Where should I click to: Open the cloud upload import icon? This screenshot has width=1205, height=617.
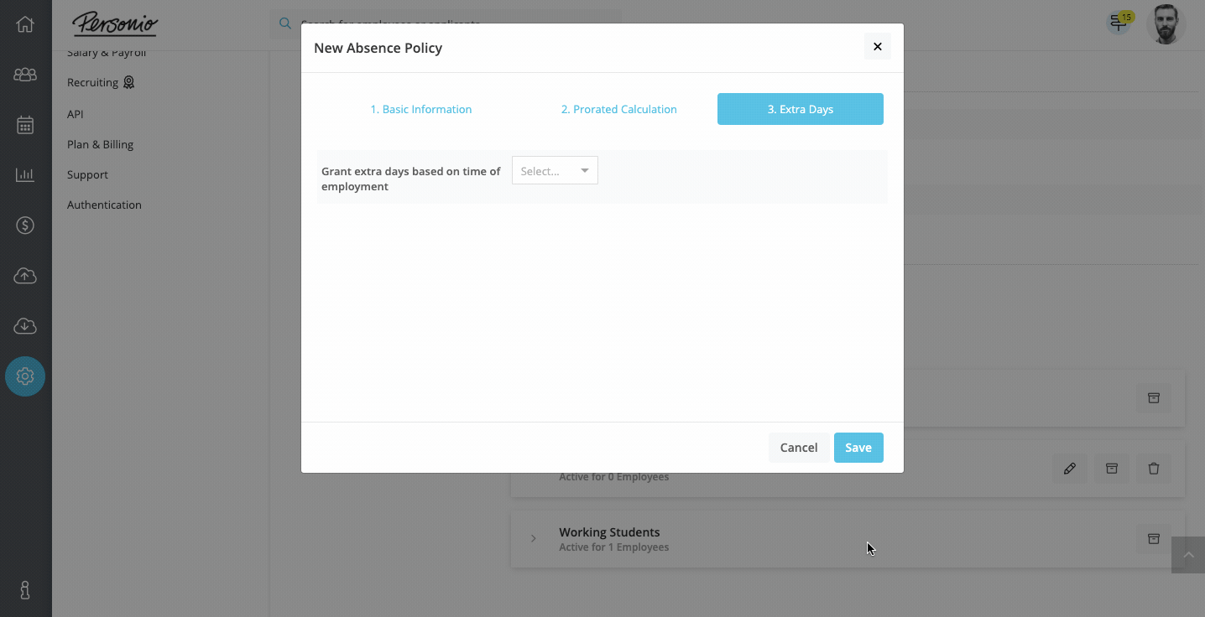(x=25, y=275)
